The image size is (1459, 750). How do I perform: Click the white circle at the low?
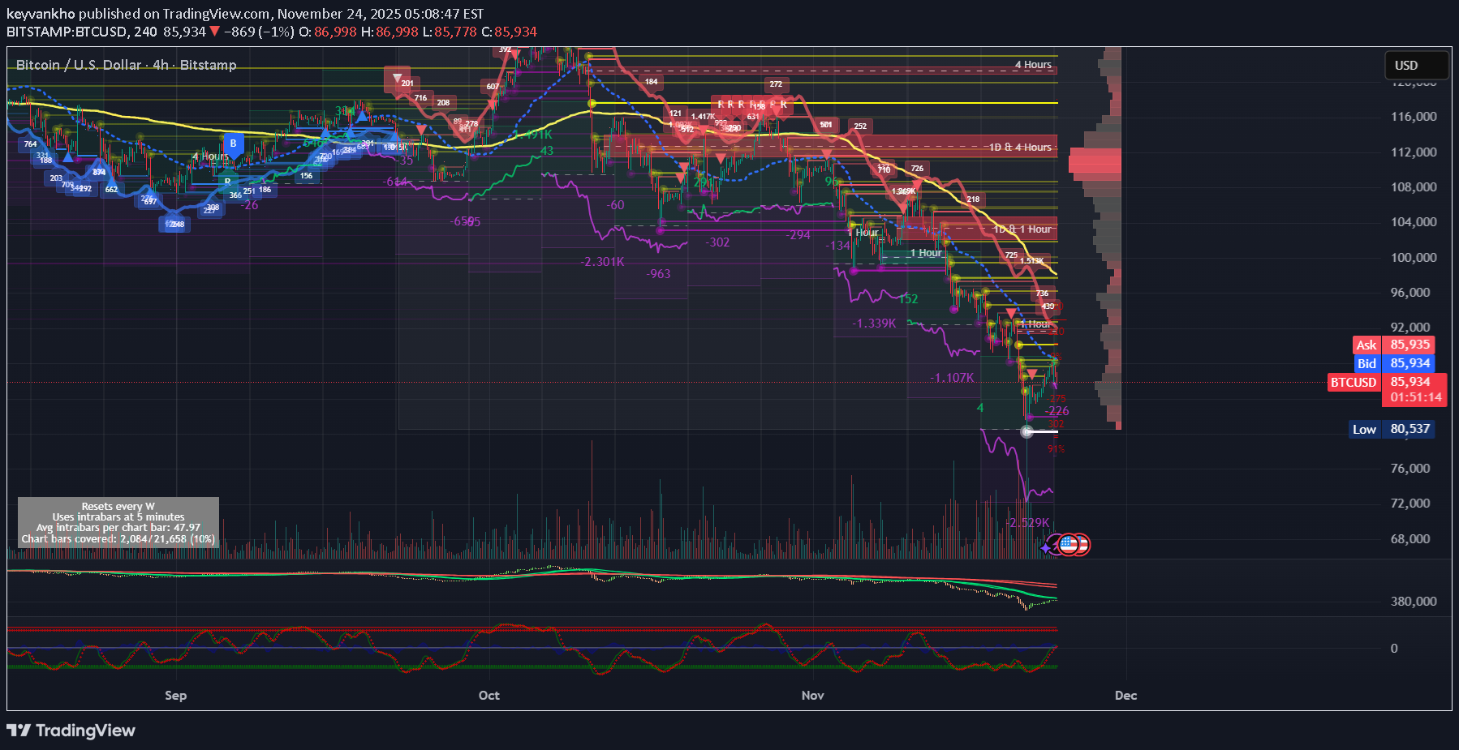point(1026,431)
